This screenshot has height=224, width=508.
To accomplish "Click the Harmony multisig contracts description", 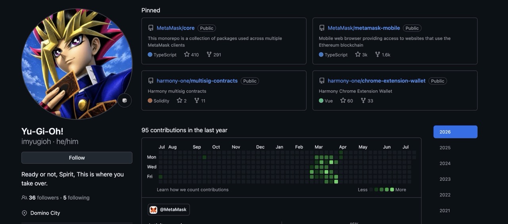I will pyautogui.click(x=177, y=91).
